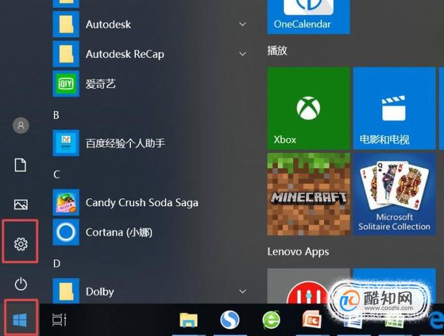Launch the Minecraft tile
Viewport: 444px width, 336px height.
coord(309,194)
